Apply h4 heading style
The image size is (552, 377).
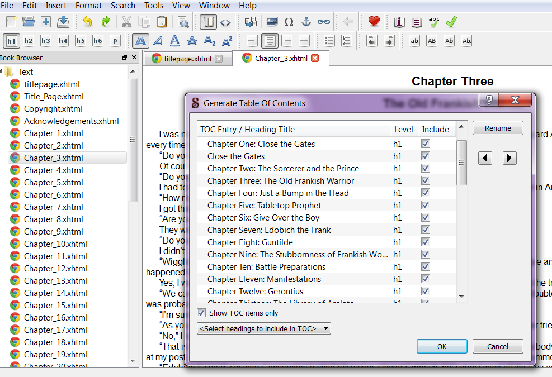[x=63, y=41]
